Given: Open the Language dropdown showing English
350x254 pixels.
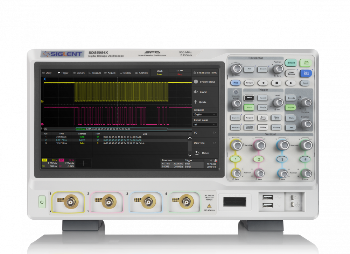Looking at the screenshot, I should coord(205,114).
